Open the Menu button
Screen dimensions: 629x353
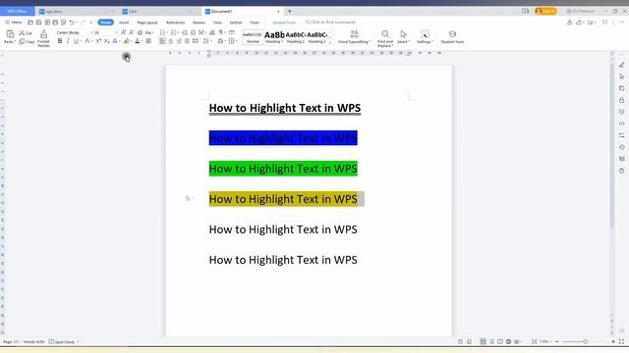coord(13,23)
